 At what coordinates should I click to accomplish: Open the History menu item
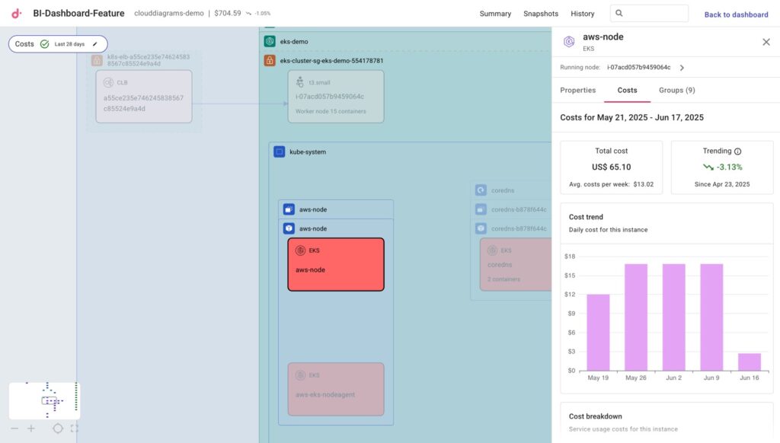click(x=583, y=14)
